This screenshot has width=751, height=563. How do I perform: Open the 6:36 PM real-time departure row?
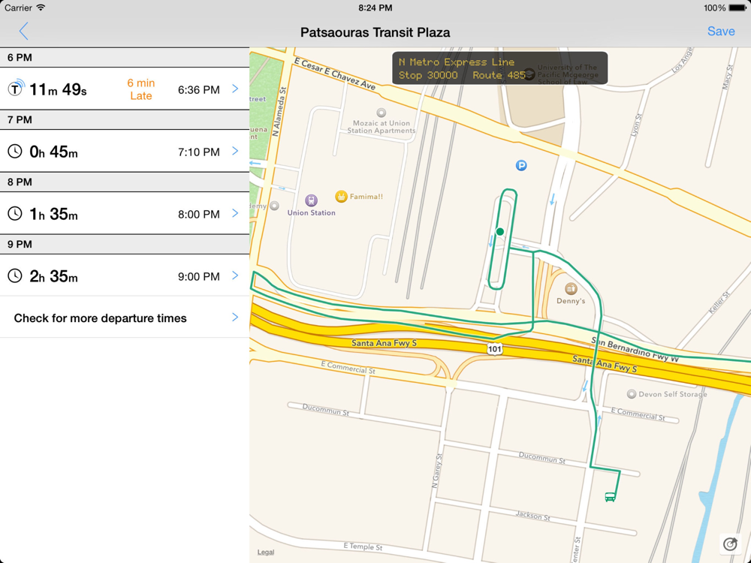point(125,89)
